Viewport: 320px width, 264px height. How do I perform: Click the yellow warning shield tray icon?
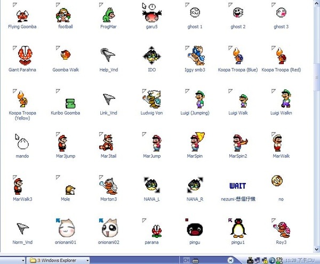265,260
